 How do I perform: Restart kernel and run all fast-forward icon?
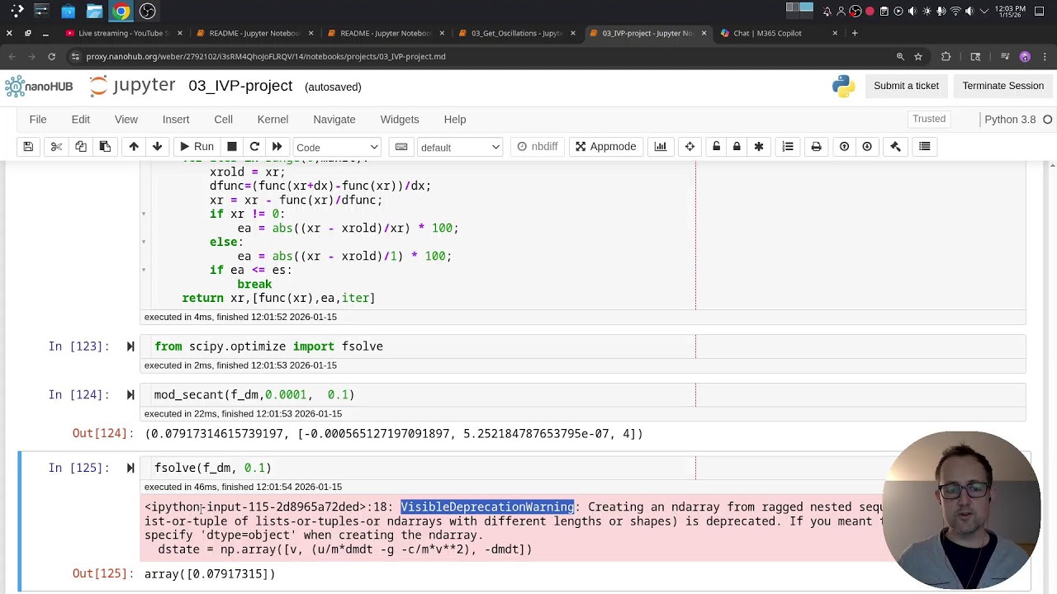277,147
